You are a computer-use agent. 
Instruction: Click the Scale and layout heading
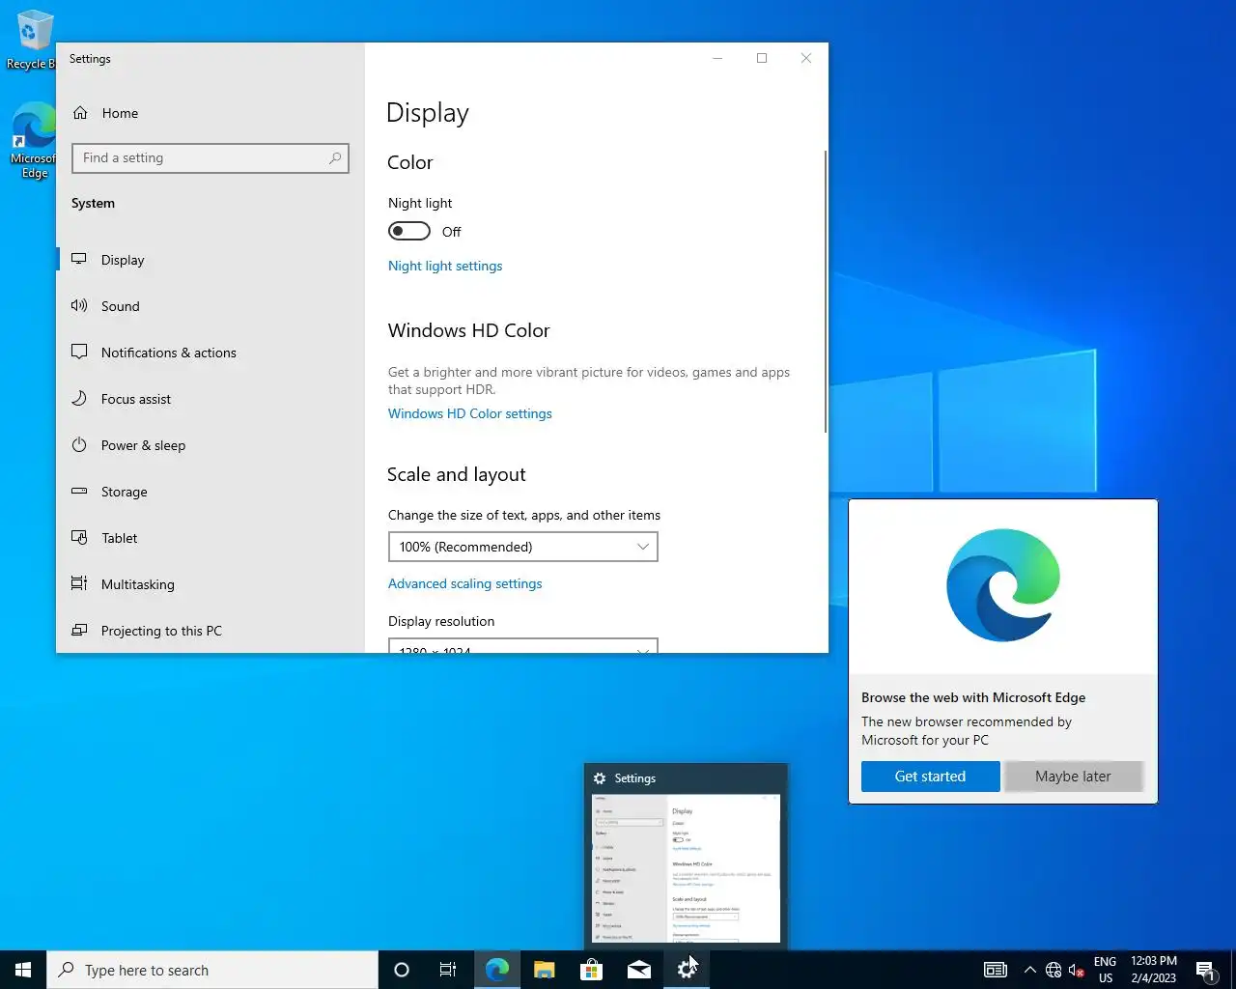pyautogui.click(x=457, y=474)
